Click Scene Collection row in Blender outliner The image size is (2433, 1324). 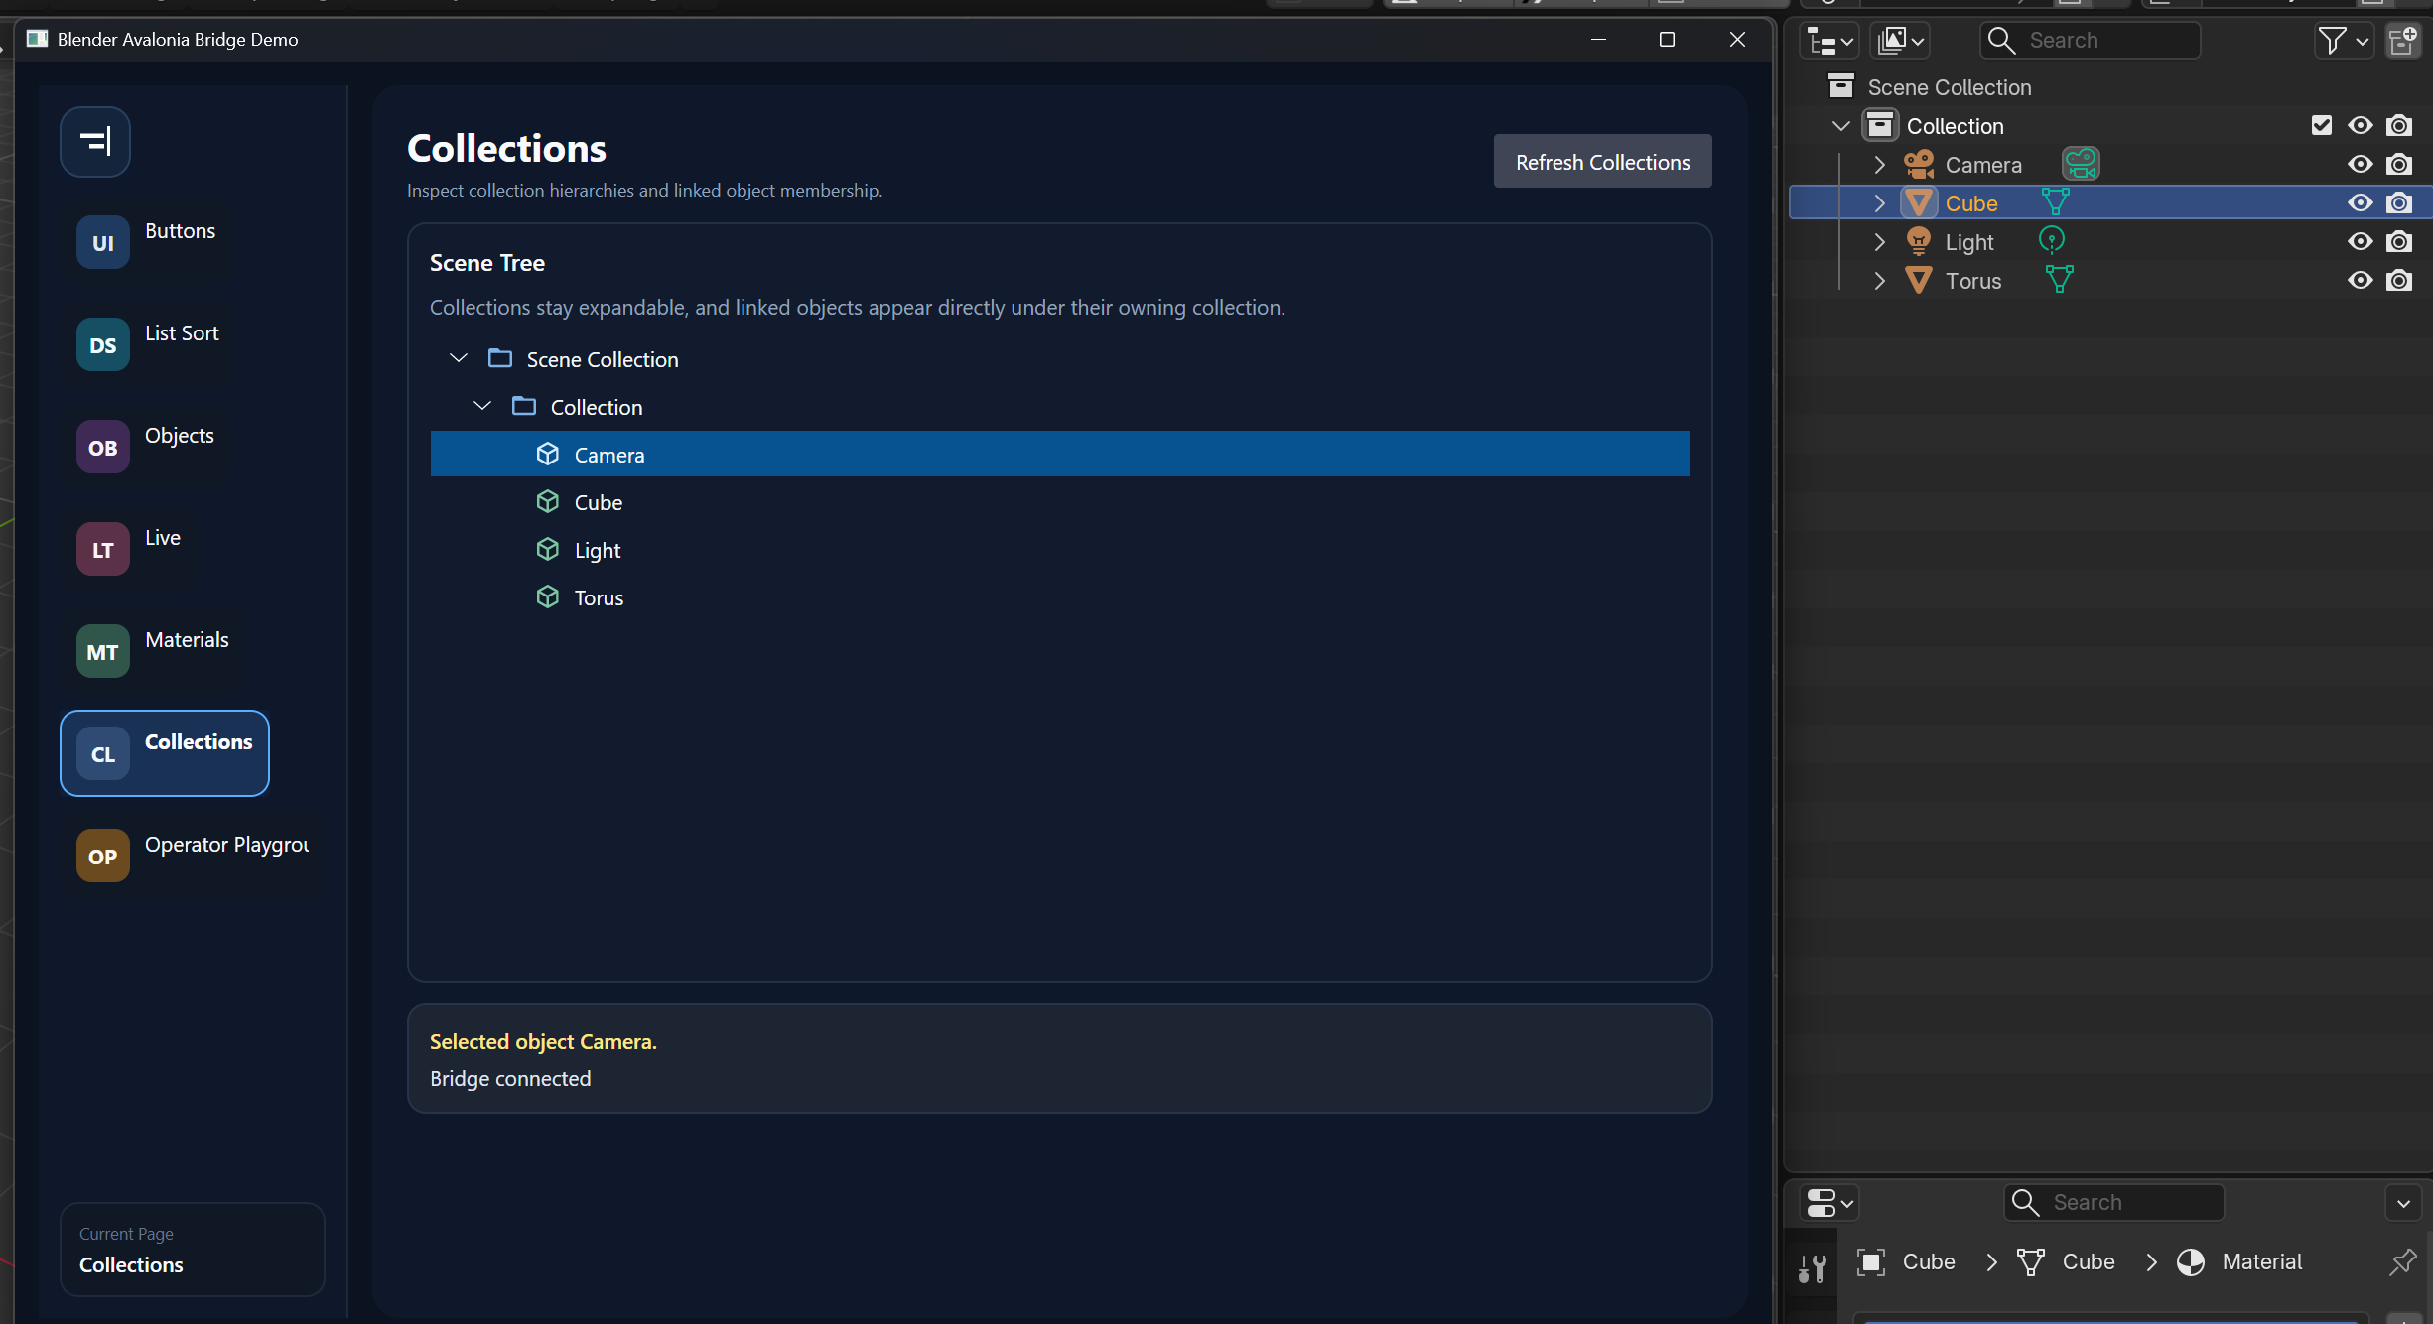point(2109,86)
